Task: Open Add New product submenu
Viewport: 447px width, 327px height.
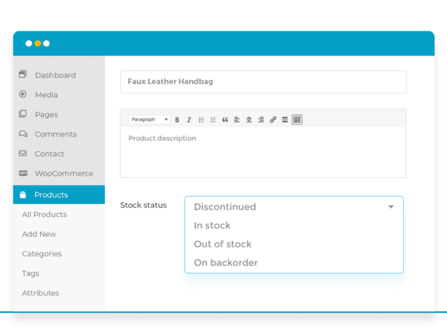Action: click(x=39, y=234)
